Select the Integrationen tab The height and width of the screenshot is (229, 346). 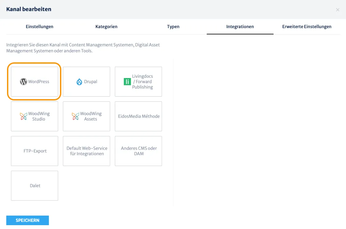click(x=240, y=27)
